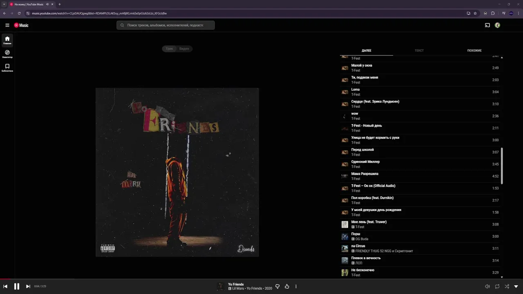
Task: Play T-Fest – Ок ок (Official Audio)
Action: [420, 188]
